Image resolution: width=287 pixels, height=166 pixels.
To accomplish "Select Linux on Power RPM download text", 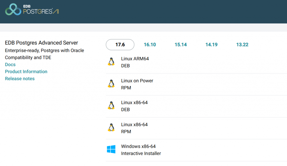I will click(x=137, y=84).
